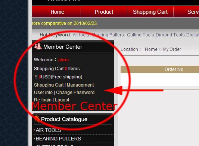Click the dollar sign cart total icon
Viewport: 199px width, 146px height.
36,77
